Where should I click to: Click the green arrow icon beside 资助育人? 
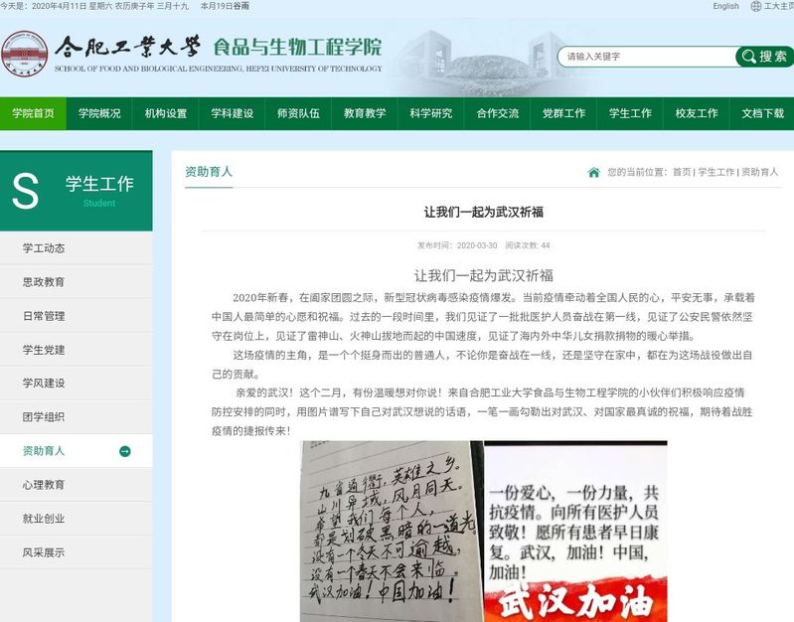(125, 451)
